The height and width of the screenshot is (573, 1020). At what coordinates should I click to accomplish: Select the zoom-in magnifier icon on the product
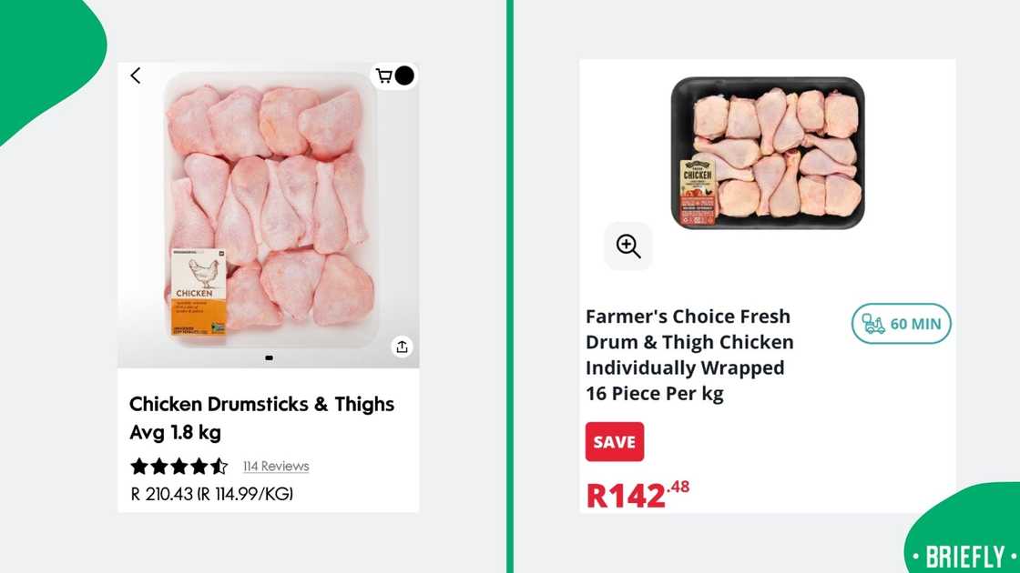tap(628, 246)
